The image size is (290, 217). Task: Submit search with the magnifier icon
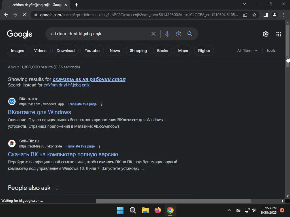[x=190, y=34]
